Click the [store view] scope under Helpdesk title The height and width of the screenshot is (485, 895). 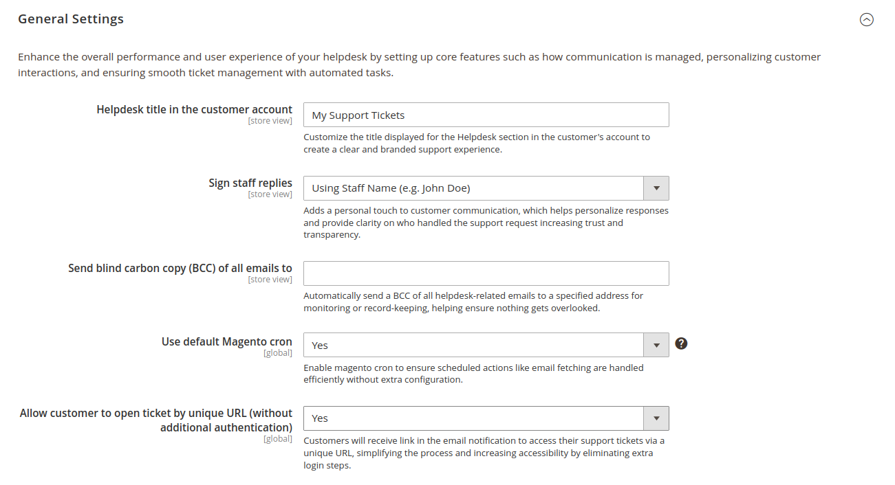tap(270, 121)
